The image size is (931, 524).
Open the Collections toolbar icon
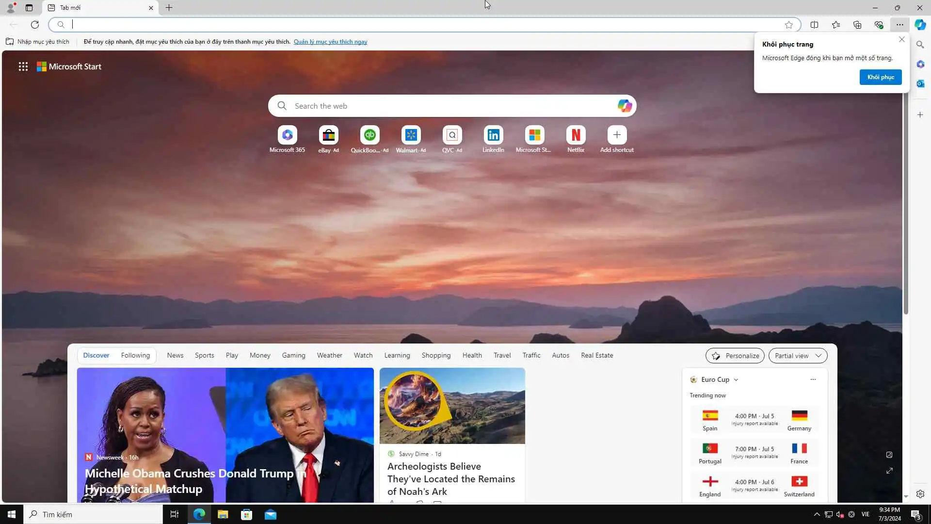(x=857, y=25)
